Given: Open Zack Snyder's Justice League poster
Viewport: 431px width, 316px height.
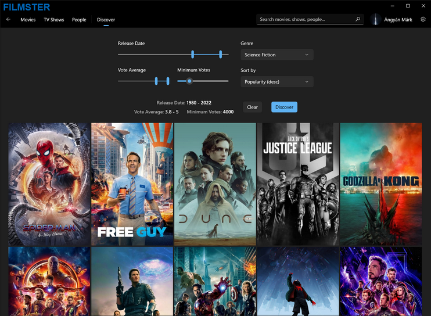Looking at the screenshot, I should 298,184.
